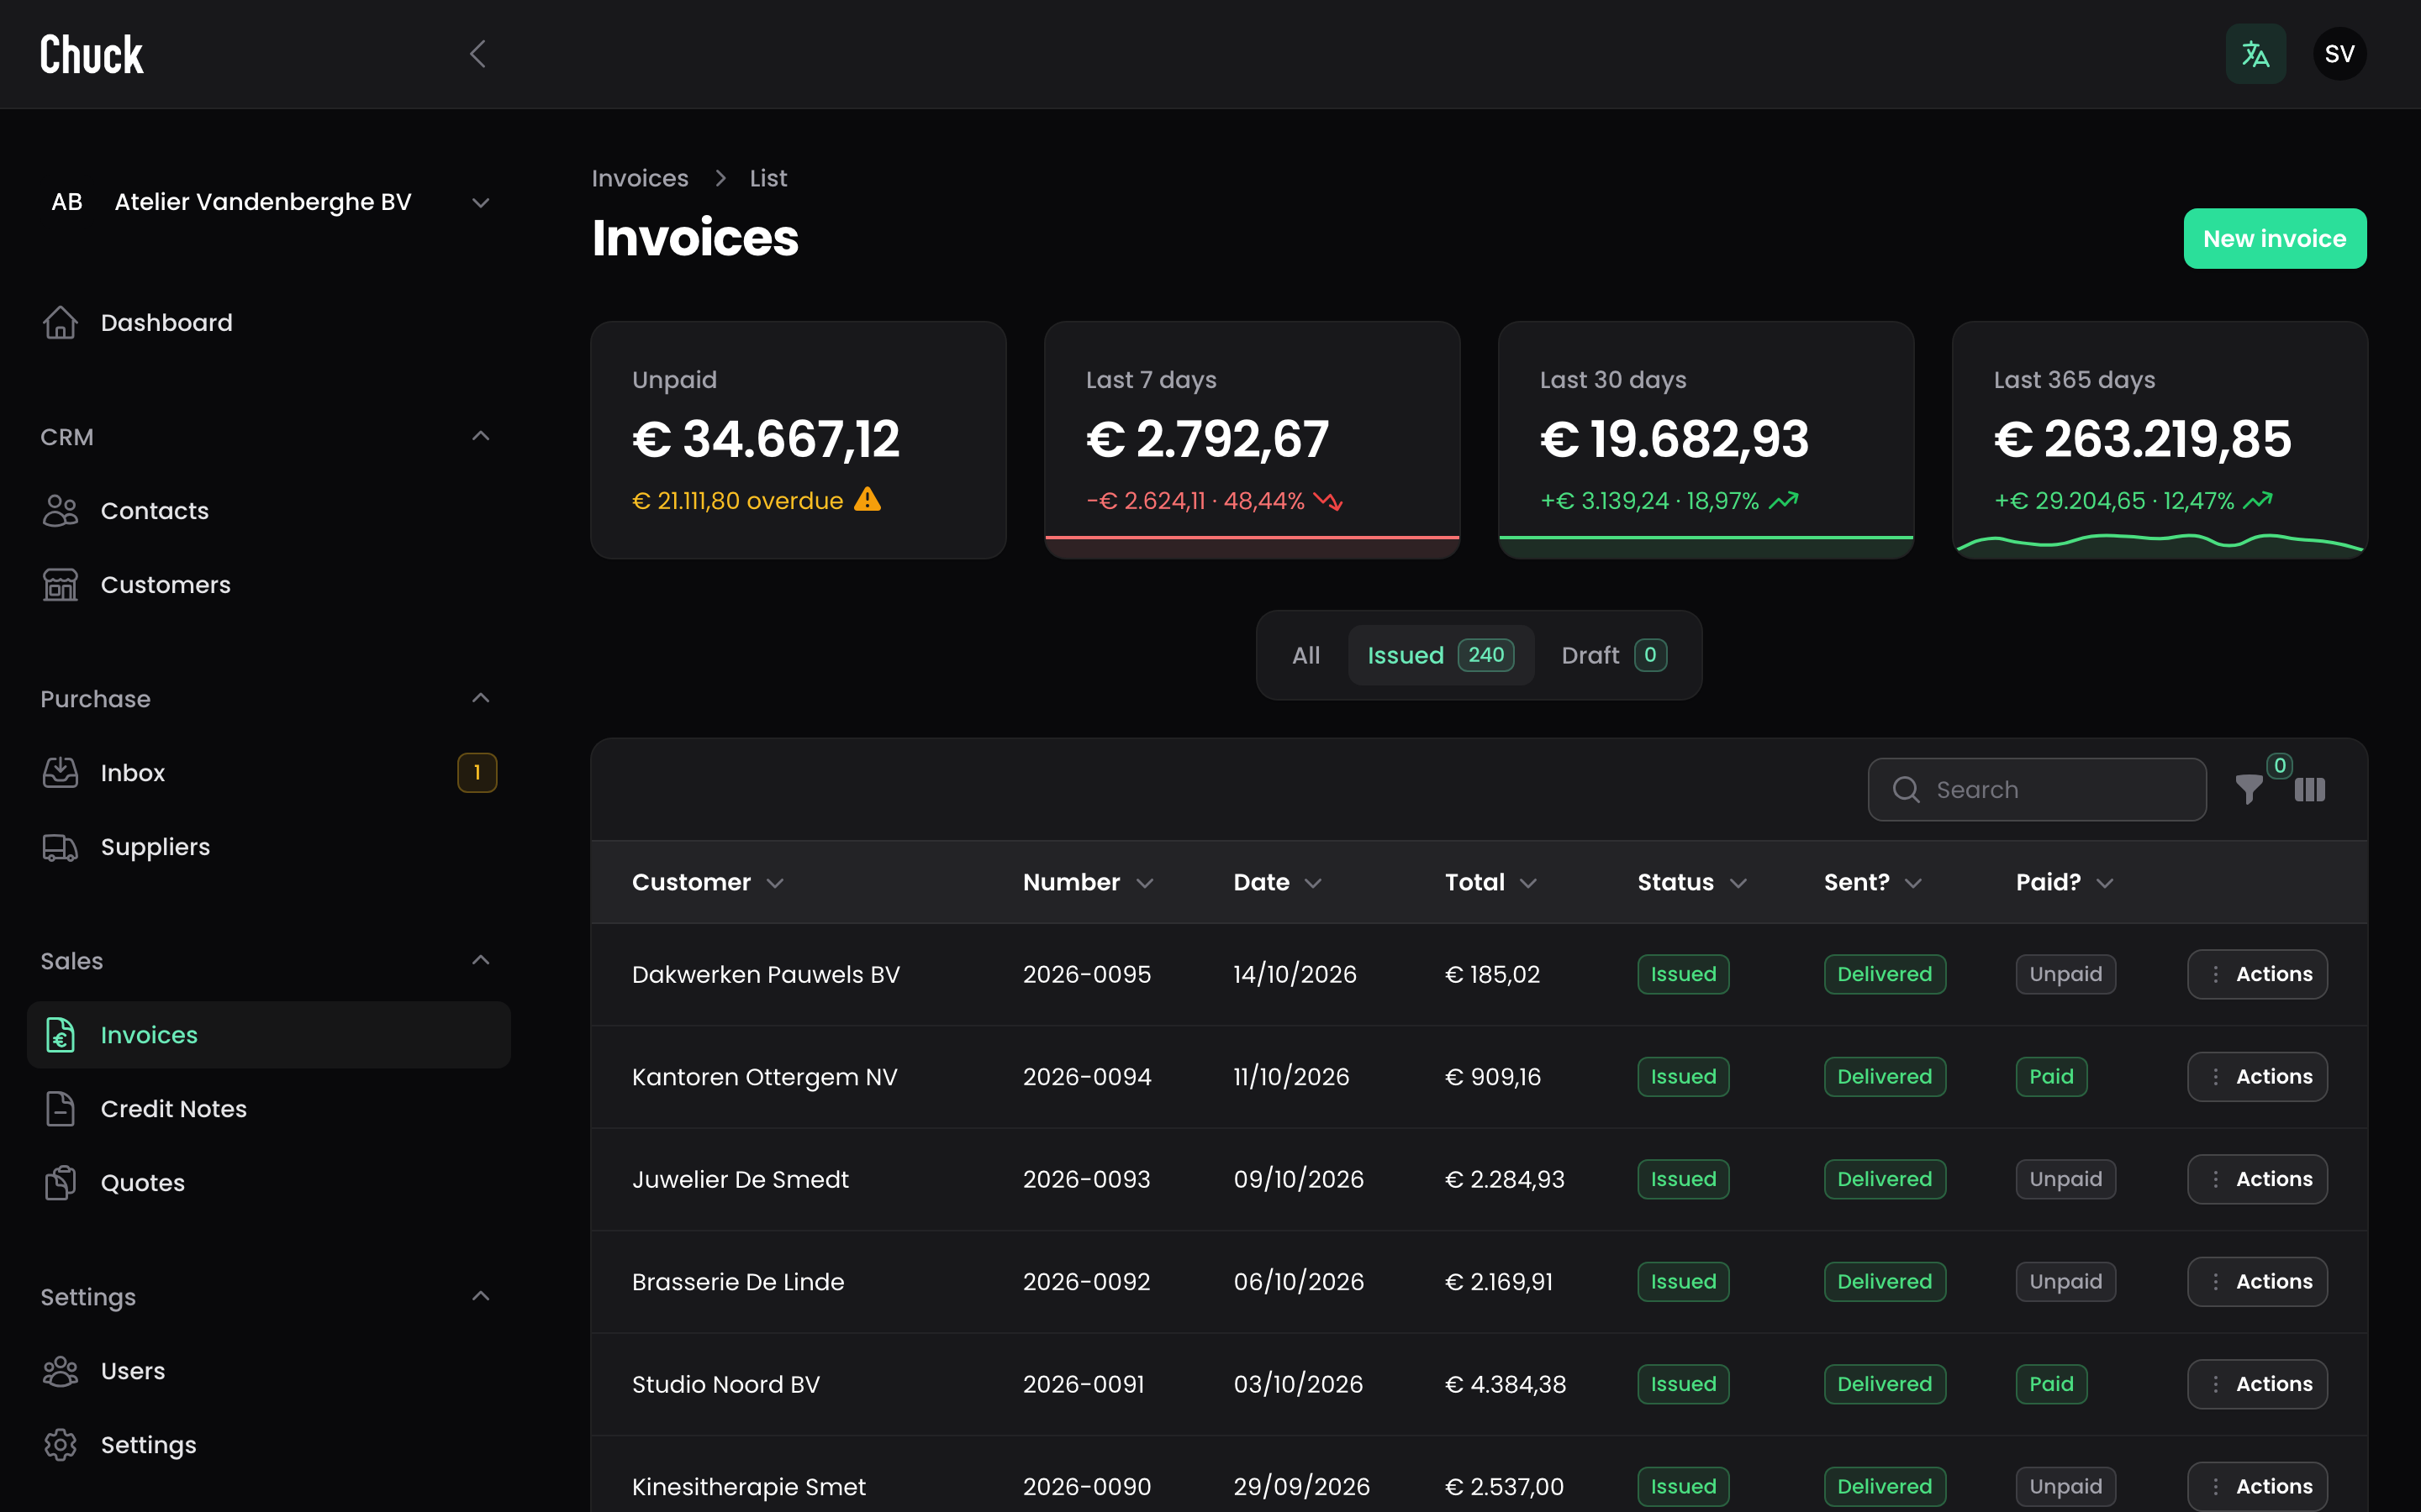This screenshot has height=1512, width=2421.
Task: Switch to the All tab
Action: [x=1305, y=655]
